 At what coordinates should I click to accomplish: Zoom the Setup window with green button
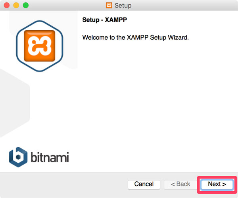pyautogui.click(x=26, y=5)
